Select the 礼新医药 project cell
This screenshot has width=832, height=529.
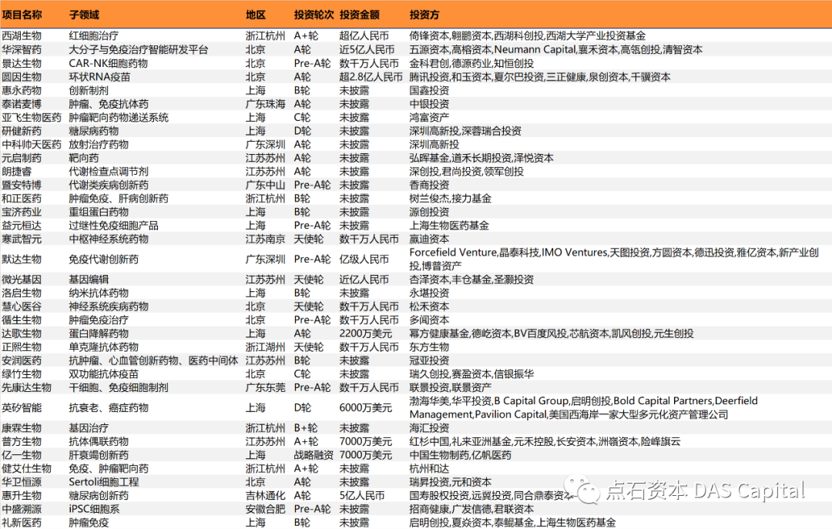[22, 523]
